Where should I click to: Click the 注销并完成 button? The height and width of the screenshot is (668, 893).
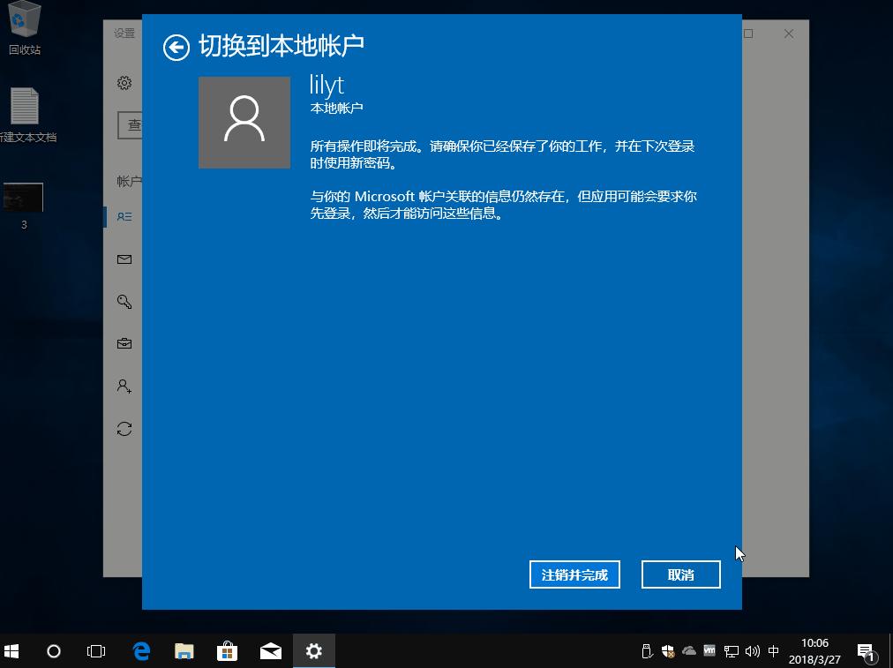point(574,574)
